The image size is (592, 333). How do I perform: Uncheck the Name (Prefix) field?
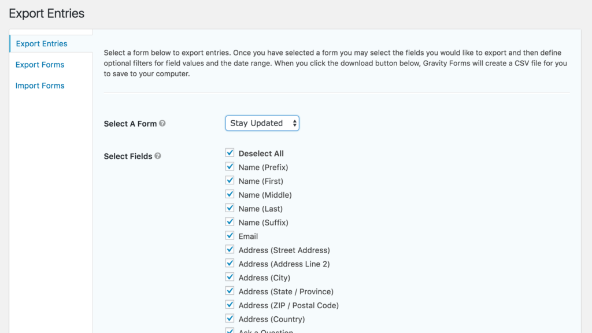[230, 167]
